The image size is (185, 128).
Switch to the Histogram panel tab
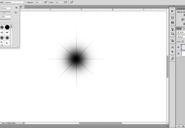[180, 9]
